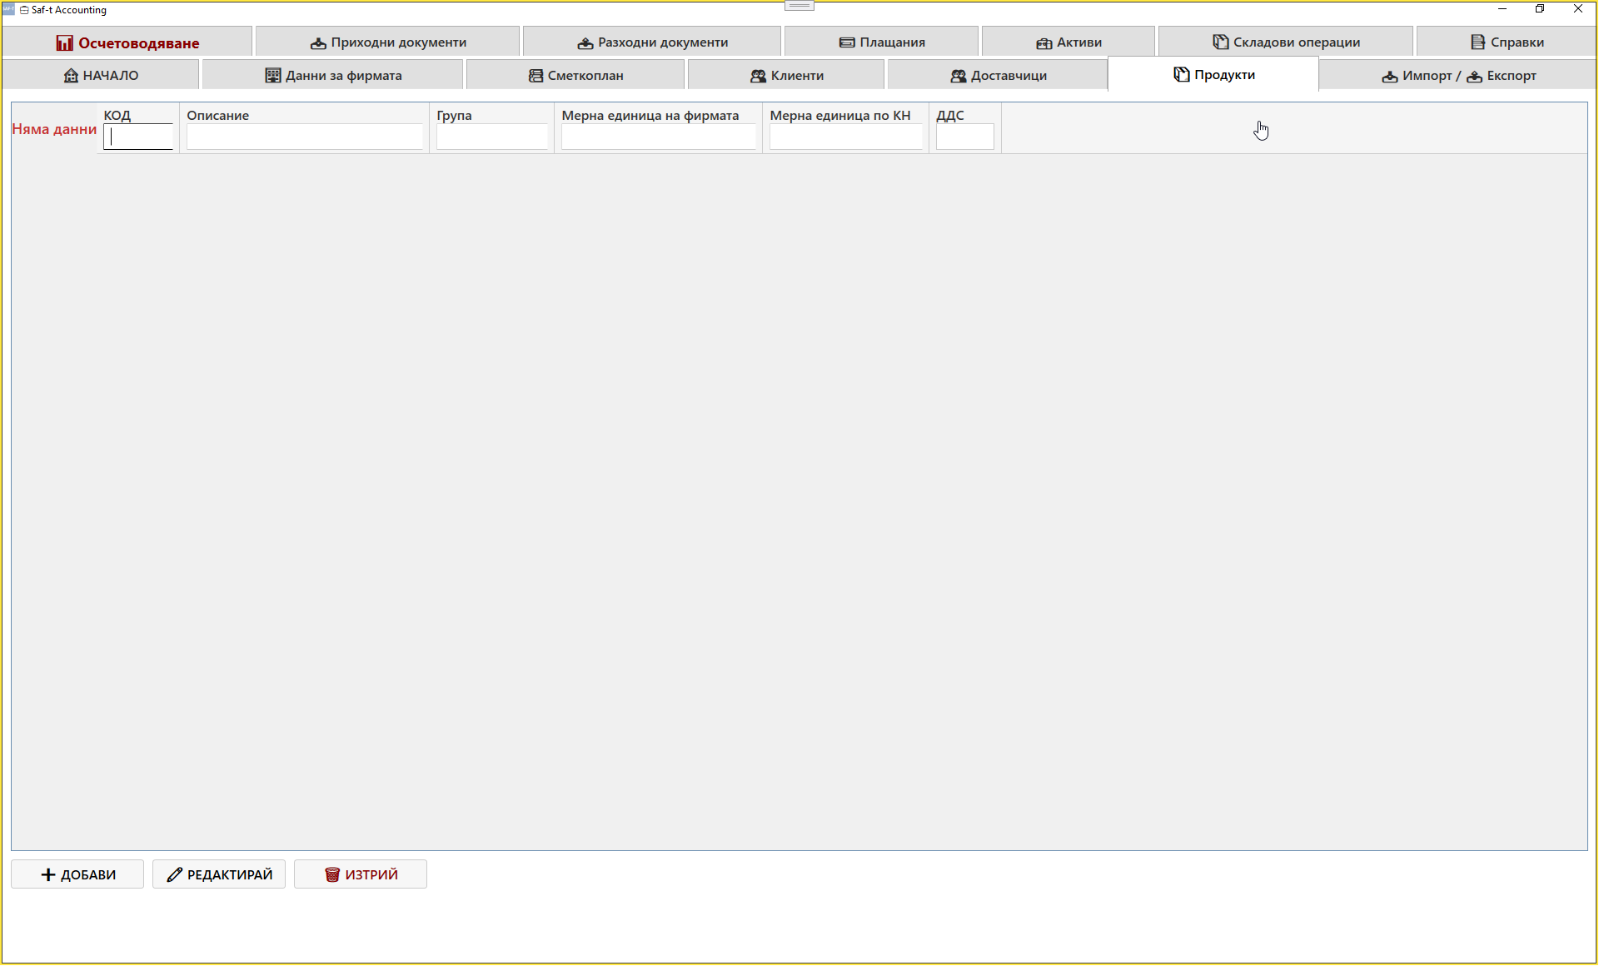The width and height of the screenshot is (1599, 966).
Task: Click the Няма данни message
Action: pyautogui.click(x=54, y=129)
